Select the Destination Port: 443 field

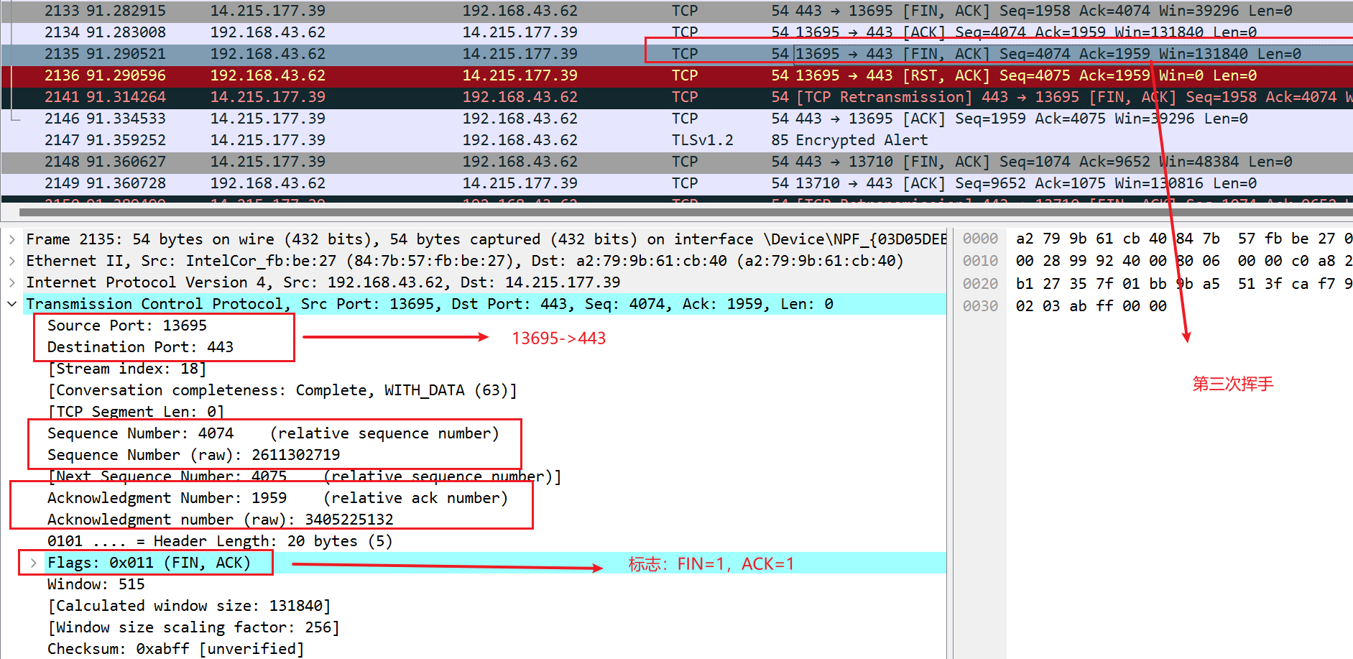click(x=140, y=347)
